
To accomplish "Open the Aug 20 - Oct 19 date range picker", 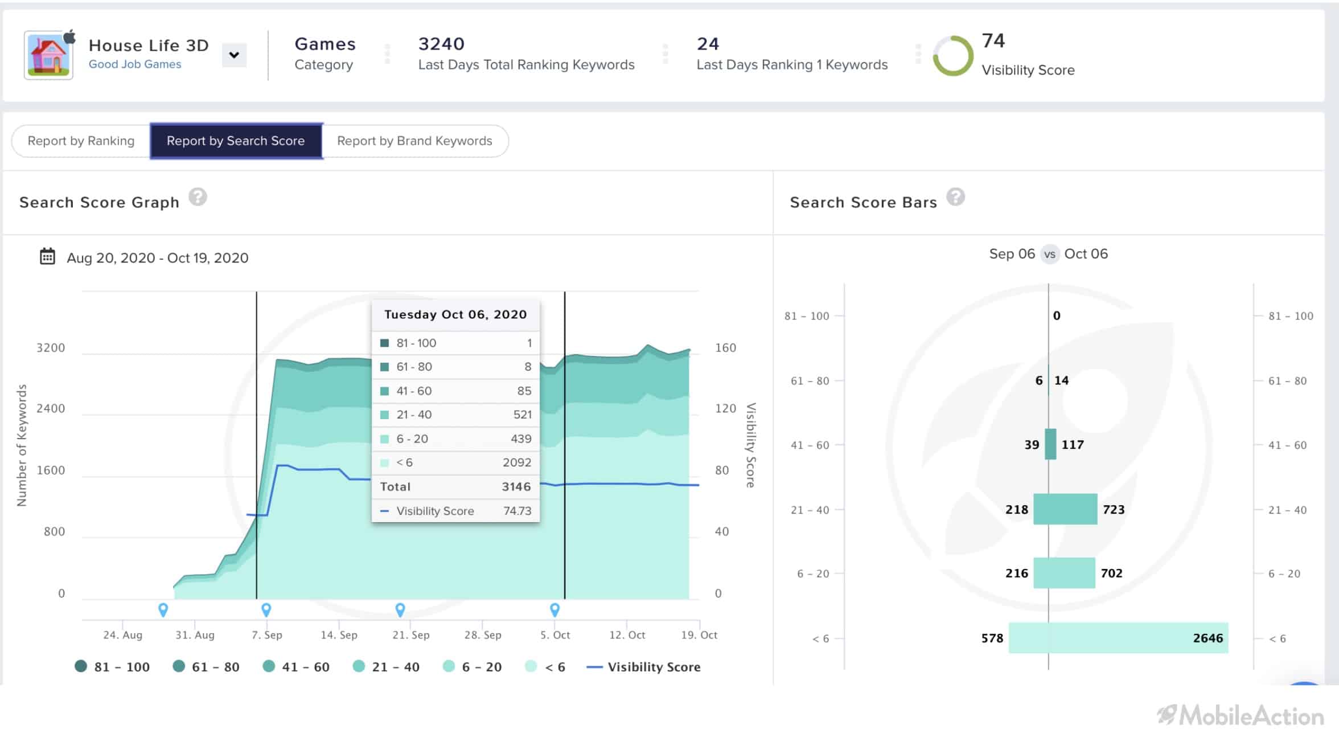I will click(157, 258).
